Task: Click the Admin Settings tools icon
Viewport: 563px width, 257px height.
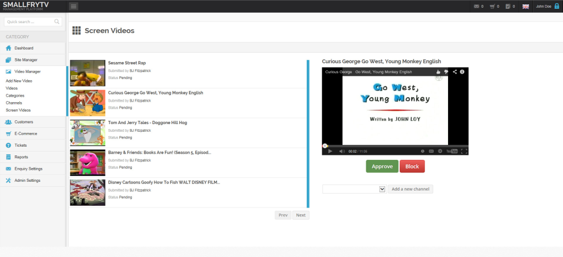Action: coord(9,180)
